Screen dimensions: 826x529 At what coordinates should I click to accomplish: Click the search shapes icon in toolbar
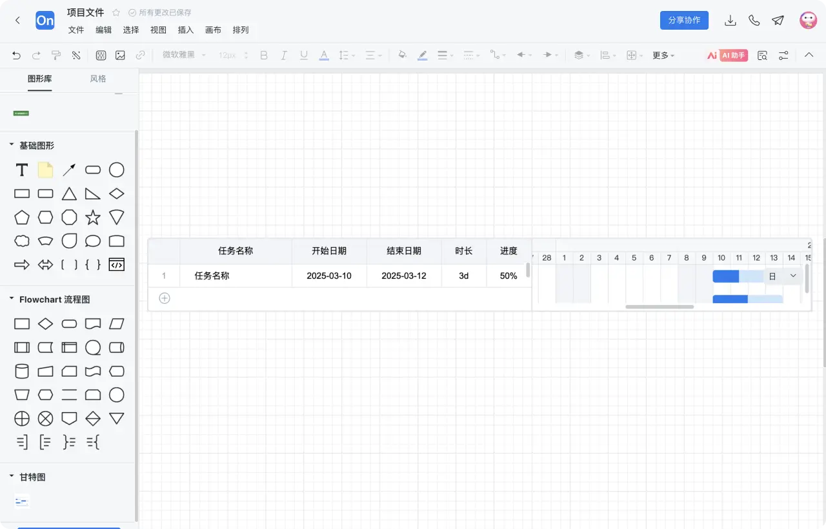[x=762, y=55]
